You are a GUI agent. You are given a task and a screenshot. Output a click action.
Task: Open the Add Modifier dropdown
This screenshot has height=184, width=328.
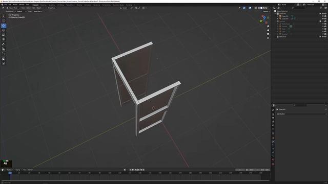coord(301,114)
